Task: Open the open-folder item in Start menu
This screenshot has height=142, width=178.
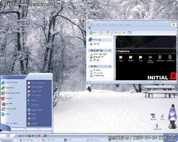Action: [35, 91]
